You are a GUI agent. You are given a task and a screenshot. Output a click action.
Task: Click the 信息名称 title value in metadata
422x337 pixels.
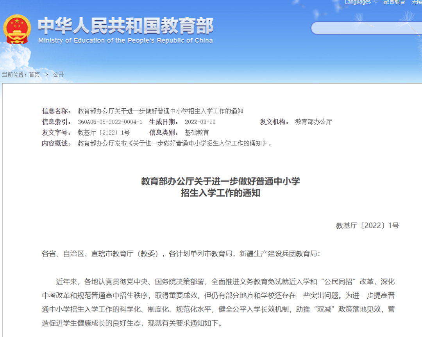coord(160,111)
